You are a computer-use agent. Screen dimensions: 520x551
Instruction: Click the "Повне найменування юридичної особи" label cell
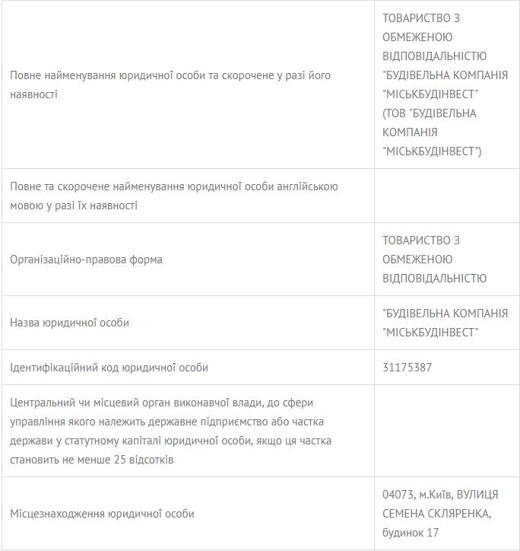(170, 76)
